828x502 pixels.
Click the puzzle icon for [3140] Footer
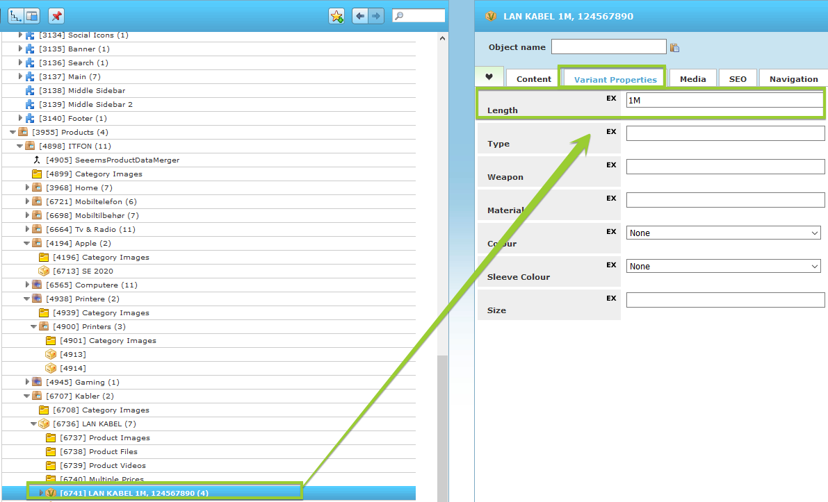click(x=30, y=118)
